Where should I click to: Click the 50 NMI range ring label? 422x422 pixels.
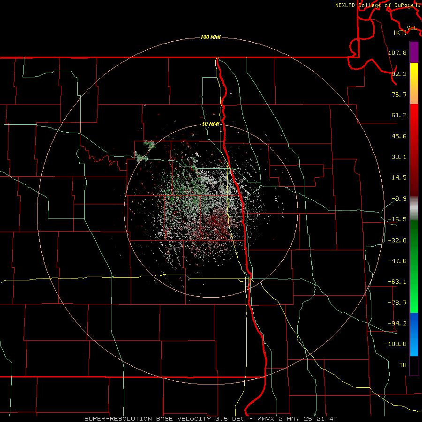pos(211,124)
